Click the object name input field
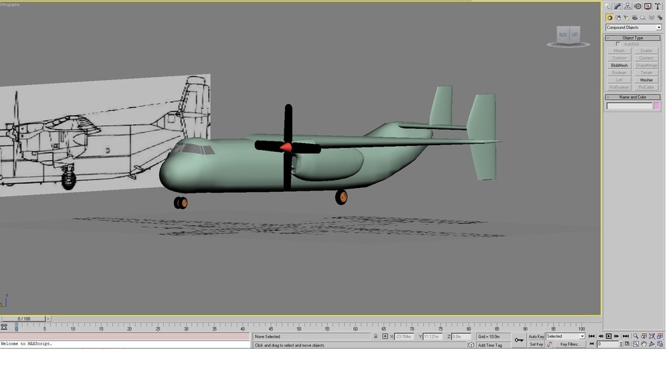The image size is (669, 376). (630, 106)
